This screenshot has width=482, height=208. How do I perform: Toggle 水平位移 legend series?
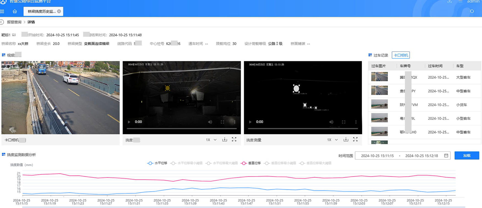click(x=157, y=163)
